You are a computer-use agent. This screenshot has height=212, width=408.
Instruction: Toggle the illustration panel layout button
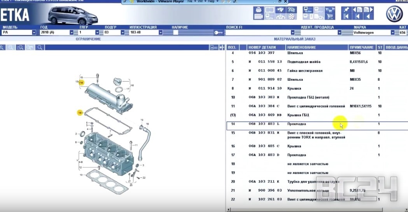(214, 47)
